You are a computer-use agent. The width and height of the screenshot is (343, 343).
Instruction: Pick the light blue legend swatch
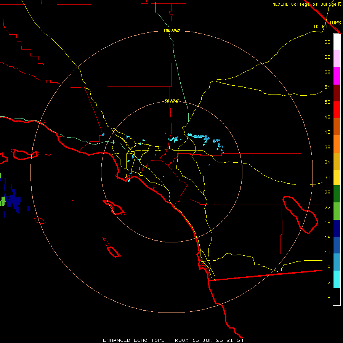pos(337,262)
